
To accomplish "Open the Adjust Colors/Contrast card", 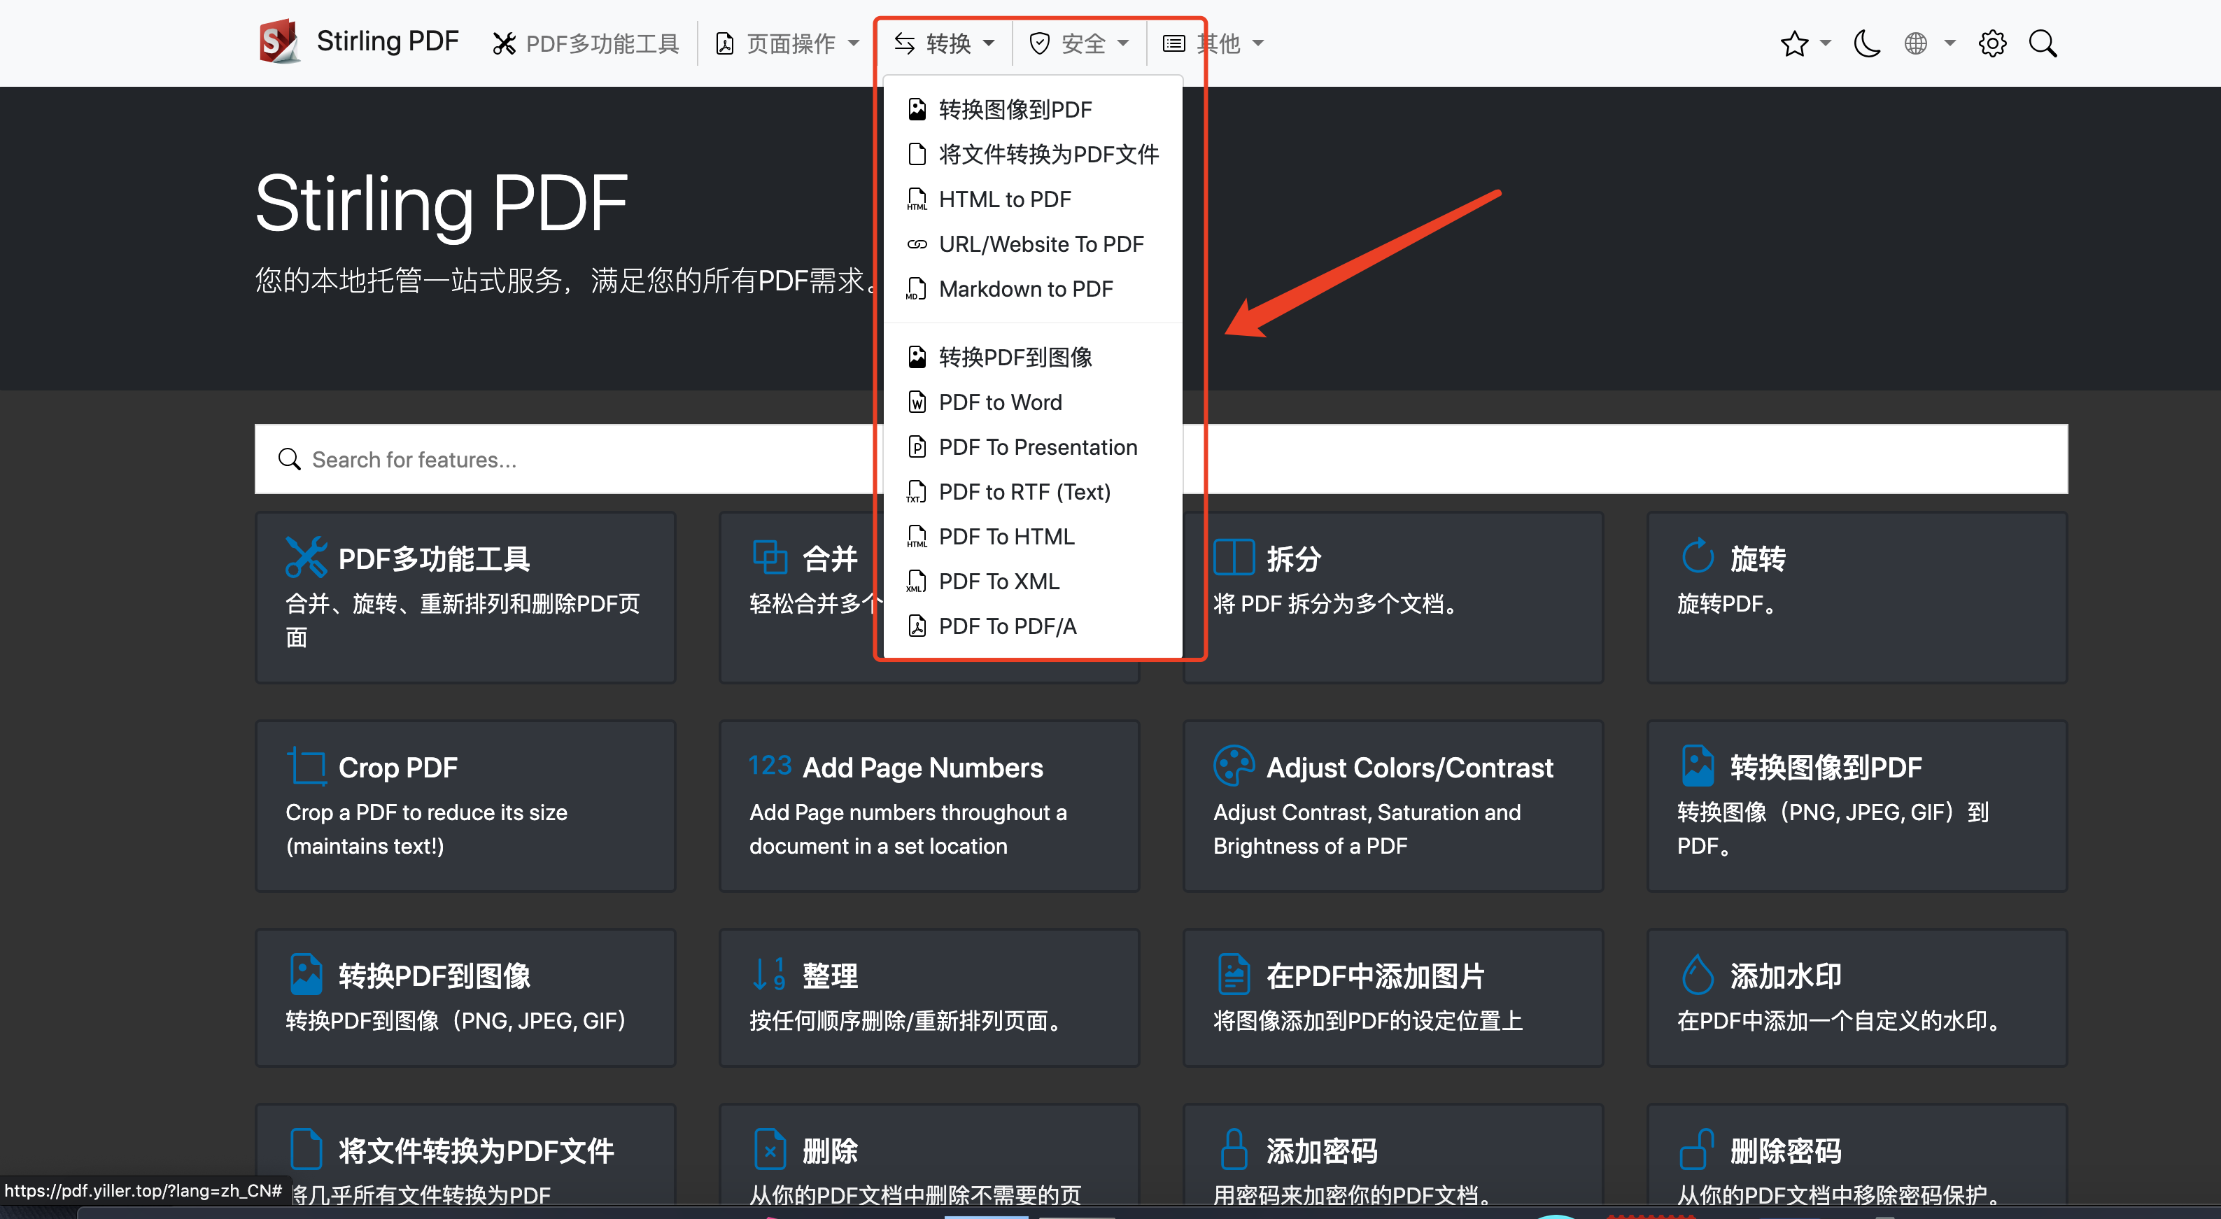I will 1392,805.
